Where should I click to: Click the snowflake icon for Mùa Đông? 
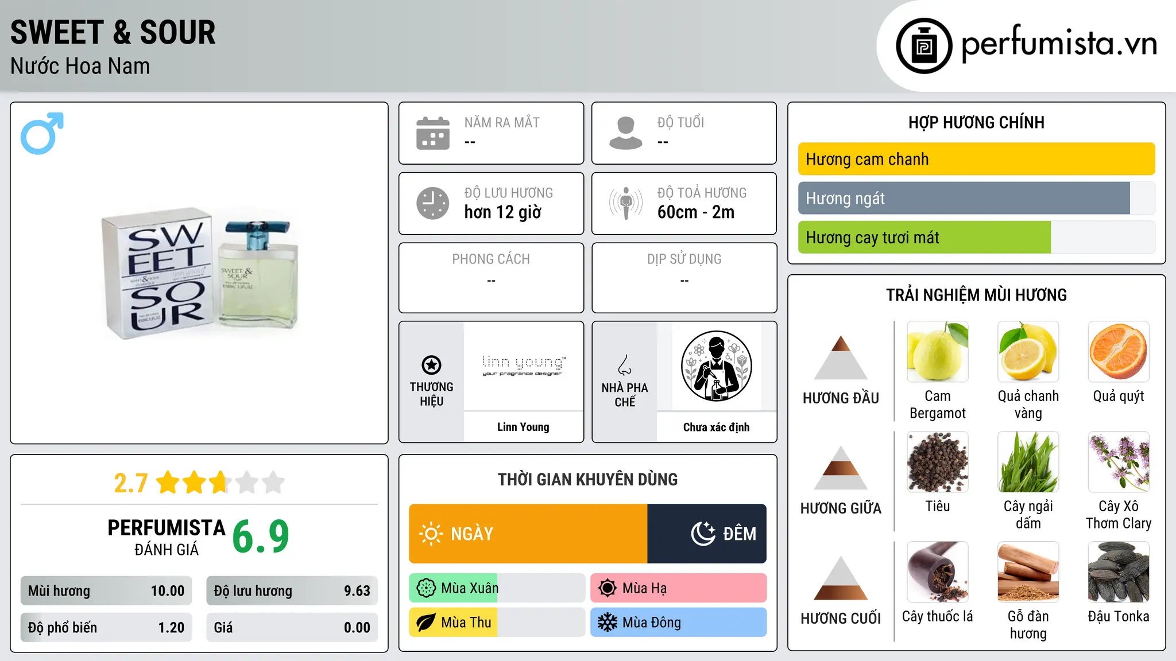(x=608, y=623)
